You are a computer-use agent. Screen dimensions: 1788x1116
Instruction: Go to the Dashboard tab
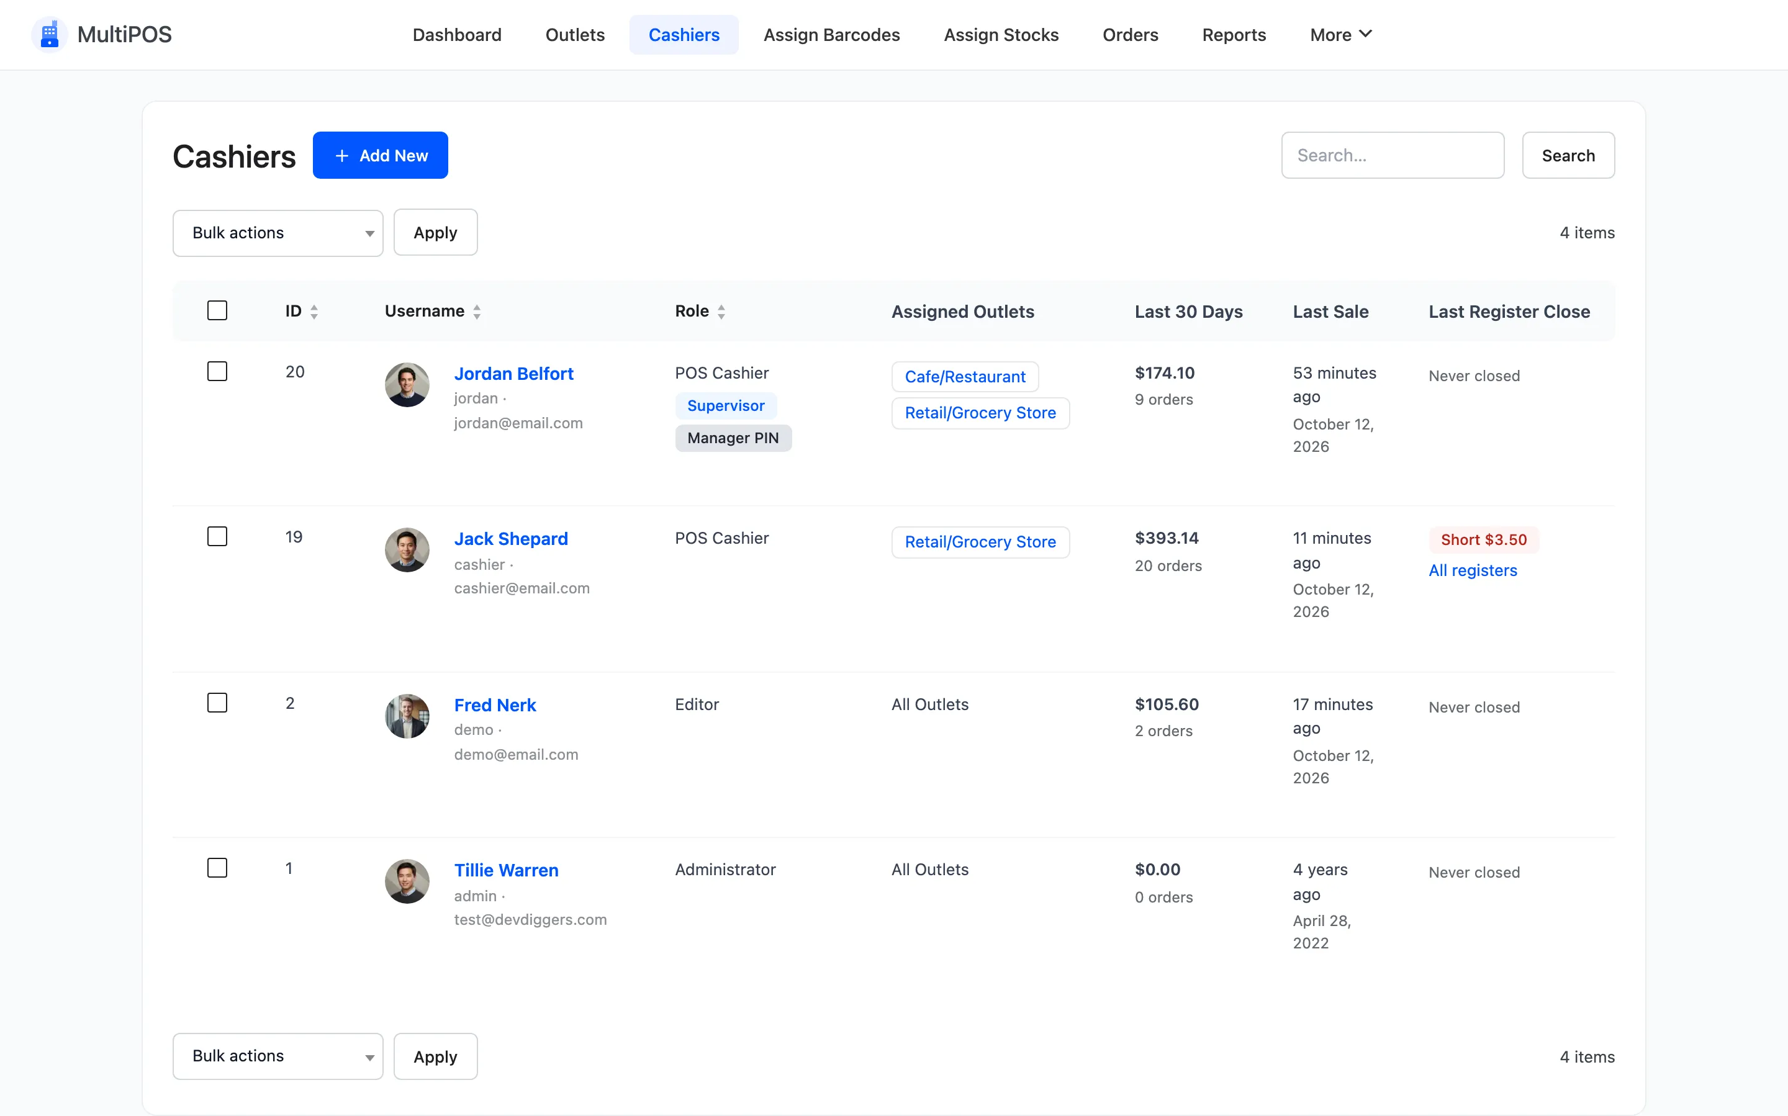pos(457,35)
